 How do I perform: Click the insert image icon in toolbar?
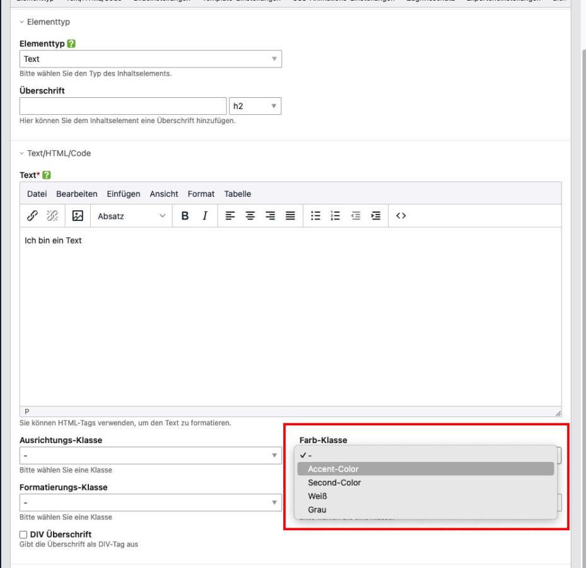[79, 216]
